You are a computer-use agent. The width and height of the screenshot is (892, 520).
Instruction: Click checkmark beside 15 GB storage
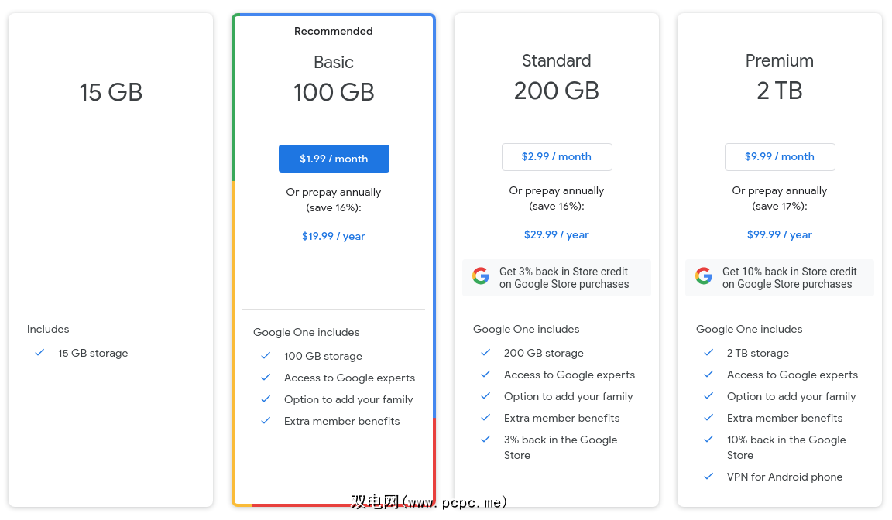pyautogui.click(x=39, y=353)
